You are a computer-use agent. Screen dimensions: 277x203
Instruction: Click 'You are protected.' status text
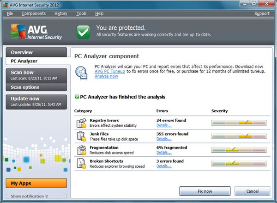click(121, 28)
